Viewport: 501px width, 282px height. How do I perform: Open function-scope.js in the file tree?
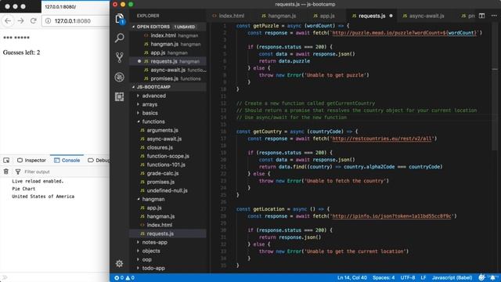(x=168, y=156)
